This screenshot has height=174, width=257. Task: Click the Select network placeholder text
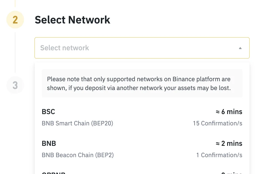65,48
